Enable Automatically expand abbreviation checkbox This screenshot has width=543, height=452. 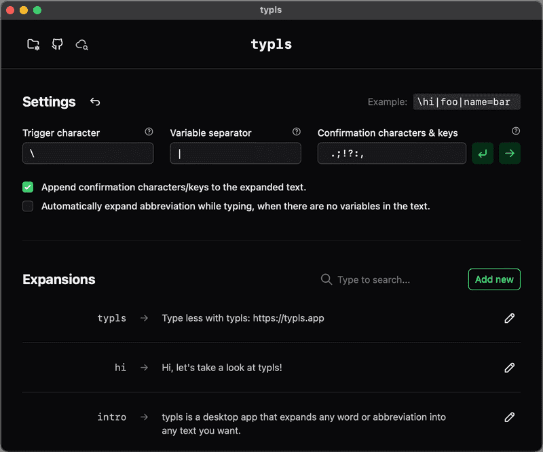[28, 206]
